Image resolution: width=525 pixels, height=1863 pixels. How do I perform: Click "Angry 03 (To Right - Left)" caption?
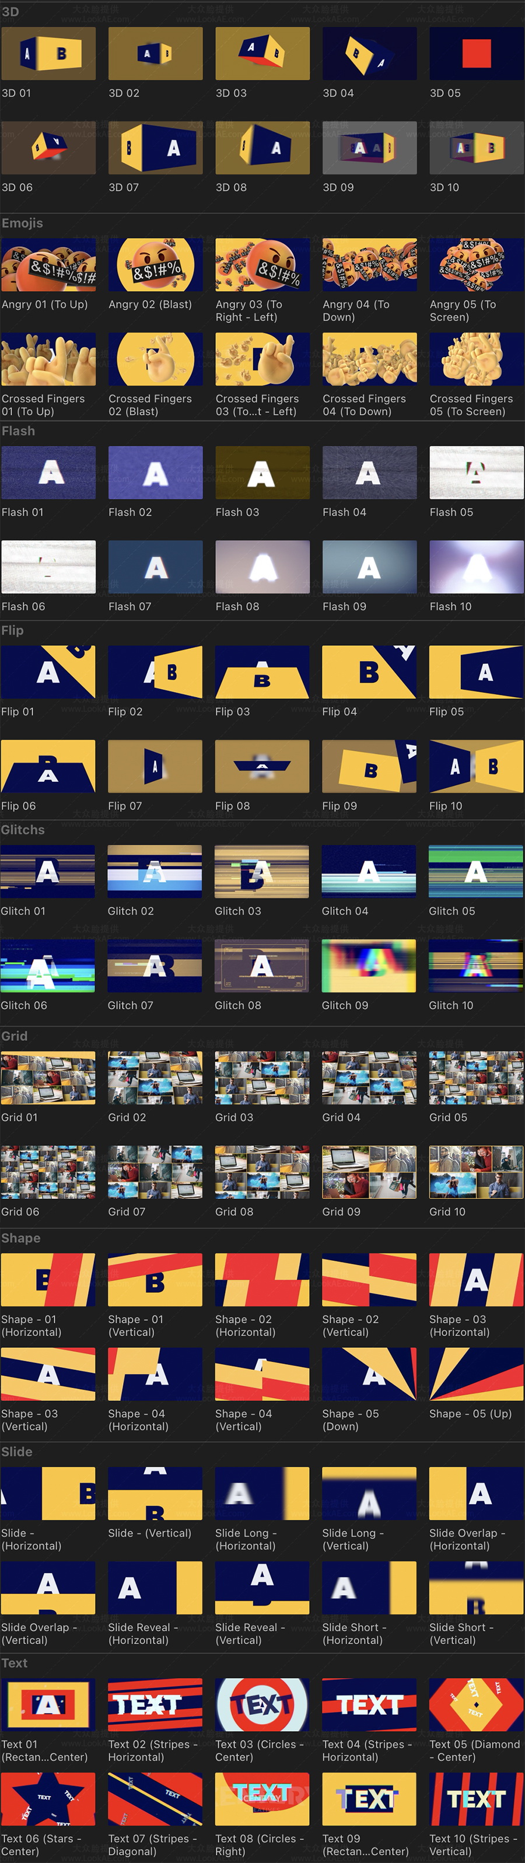249,311
